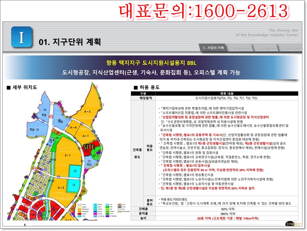Viewport: 307px width, 231px height.
Task: Click the SYNERGY logo at the slide bottom
Action: click(293, 224)
